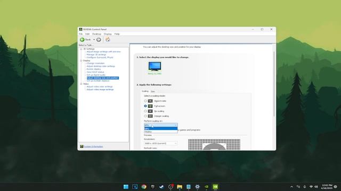Open View HDCP status task
The width and height of the screenshot is (341, 191).
coord(95,72)
